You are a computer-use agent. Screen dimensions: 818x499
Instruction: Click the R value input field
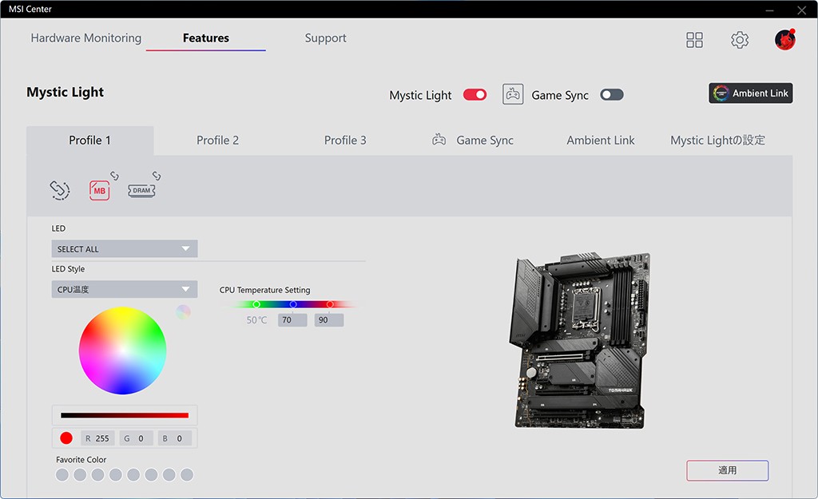point(102,438)
